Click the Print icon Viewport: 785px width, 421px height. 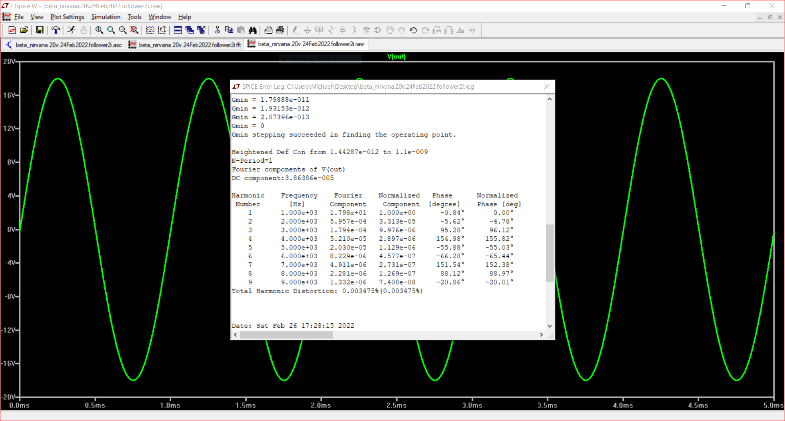280,30
